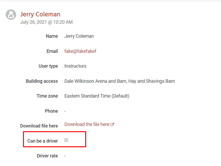Click the Building access label
Viewport: 221px width, 166px height.
(42, 81)
